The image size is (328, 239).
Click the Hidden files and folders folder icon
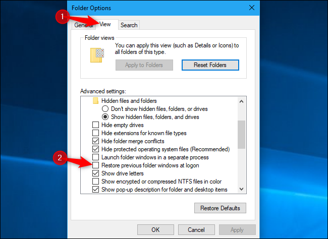pos(95,101)
